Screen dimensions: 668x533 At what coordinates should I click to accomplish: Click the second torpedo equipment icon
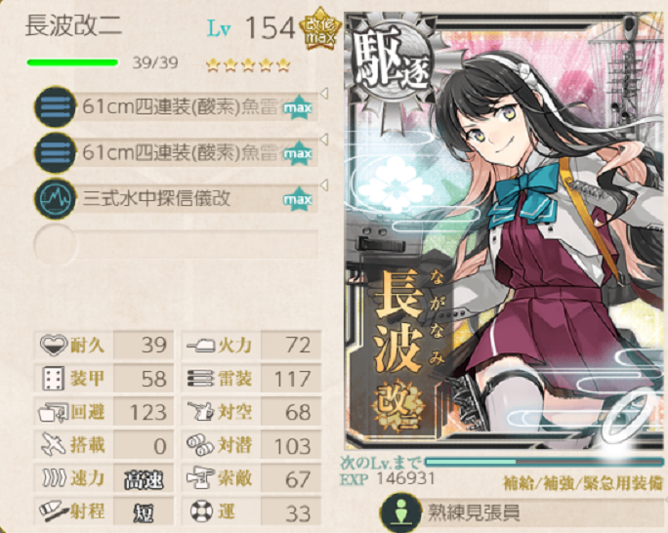(x=55, y=153)
